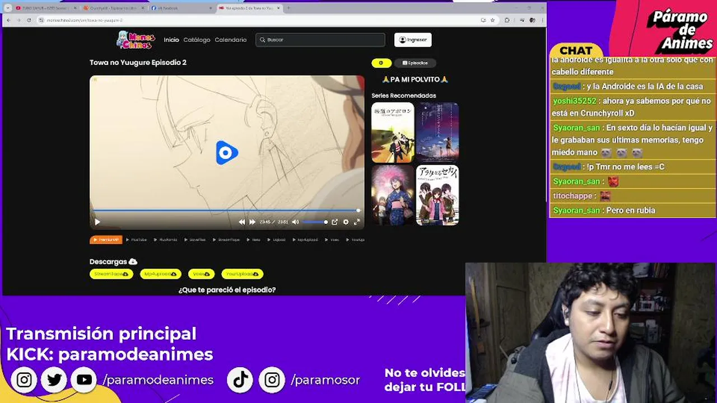
Task: Download via YourUpload yellow button
Action: (242, 274)
